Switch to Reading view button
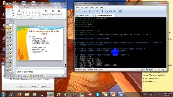This screenshot has height=97, width=173. [x=36, y=76]
